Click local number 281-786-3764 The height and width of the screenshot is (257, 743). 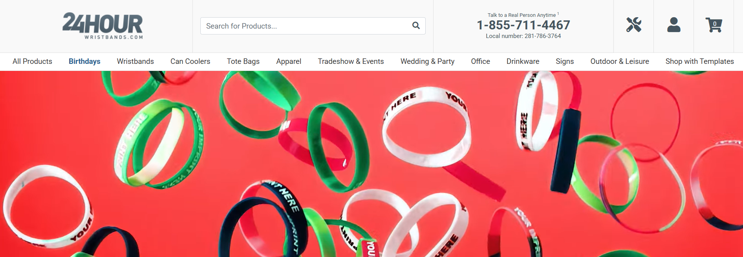click(x=523, y=36)
